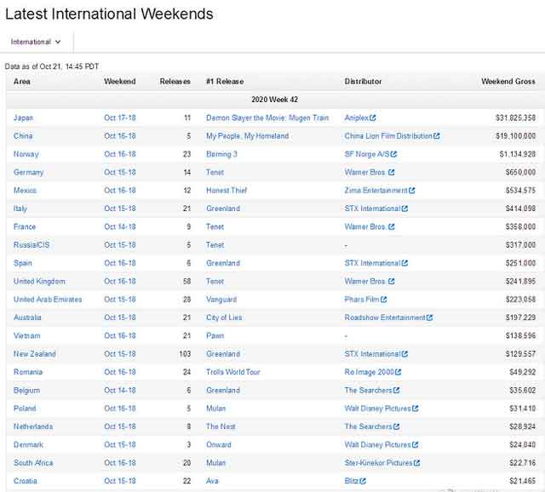Open the Ava release link

click(x=212, y=481)
